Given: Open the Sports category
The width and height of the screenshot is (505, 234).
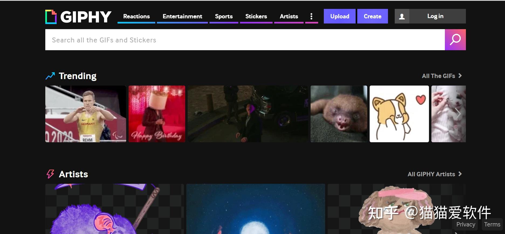Looking at the screenshot, I should [x=224, y=16].
